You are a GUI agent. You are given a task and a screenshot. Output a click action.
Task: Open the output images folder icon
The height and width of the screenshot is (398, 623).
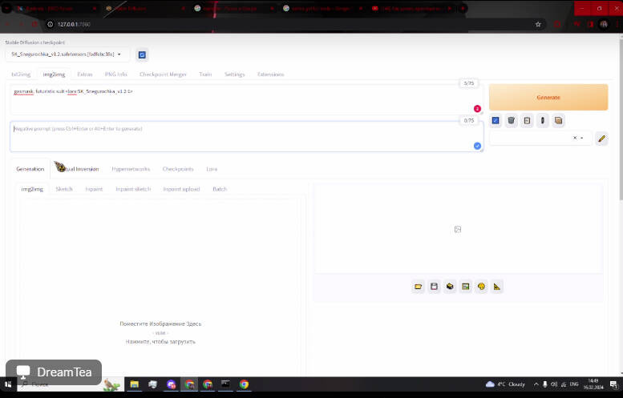418,287
